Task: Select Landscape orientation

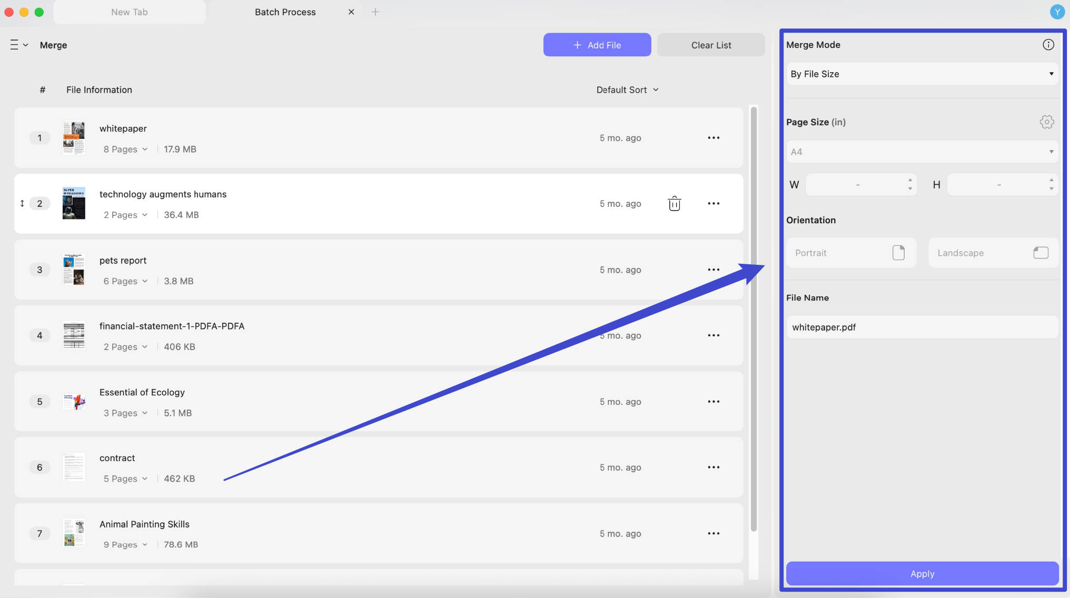Action: [993, 253]
